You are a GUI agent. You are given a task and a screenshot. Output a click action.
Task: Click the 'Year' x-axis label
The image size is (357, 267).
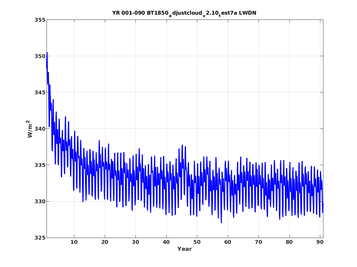point(185,249)
